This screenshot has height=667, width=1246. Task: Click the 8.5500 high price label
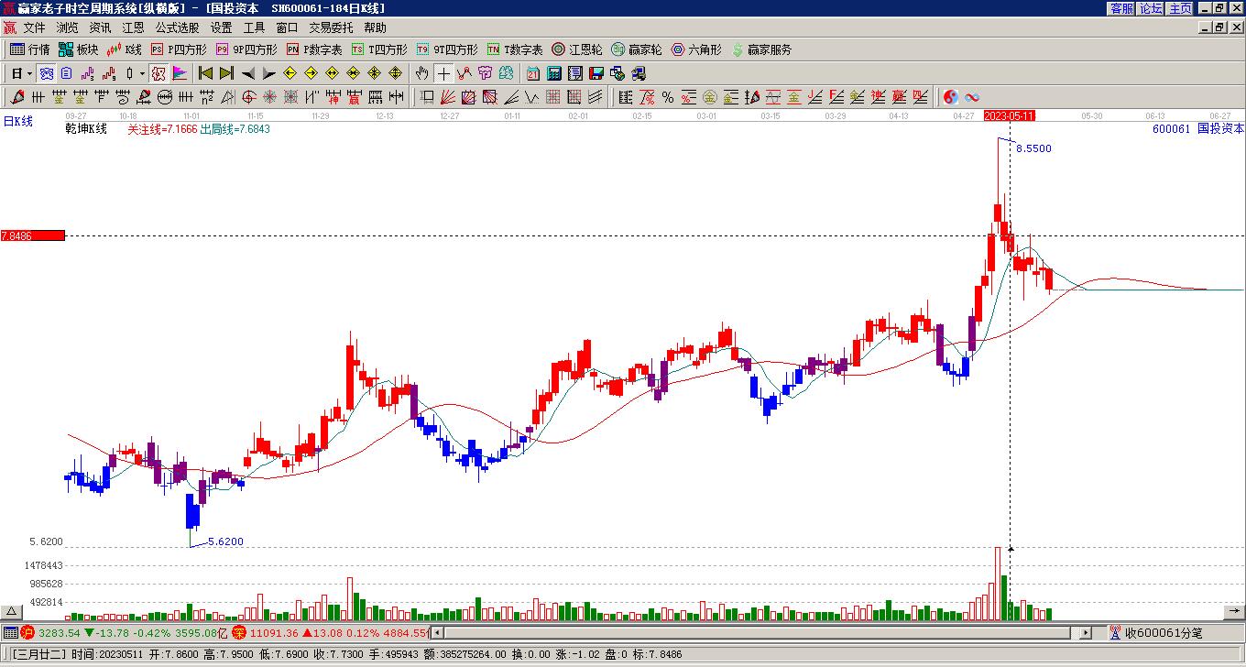pyautogui.click(x=1033, y=148)
